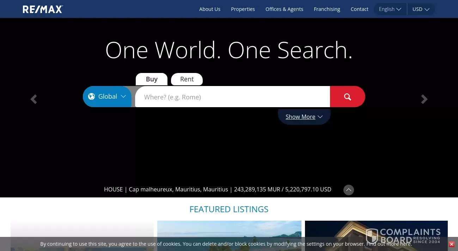Dismiss the cookie notice with the X

[451, 244]
